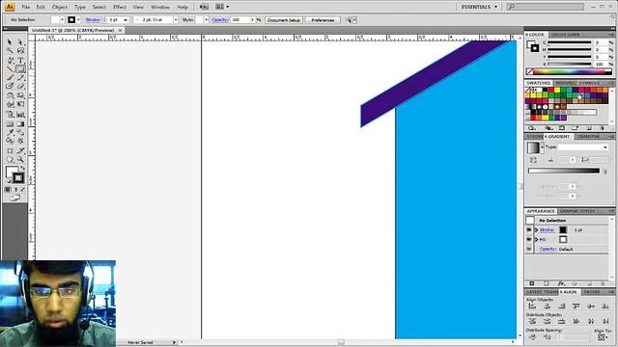
Task: Select the Mesh tool
Action: pos(10,124)
